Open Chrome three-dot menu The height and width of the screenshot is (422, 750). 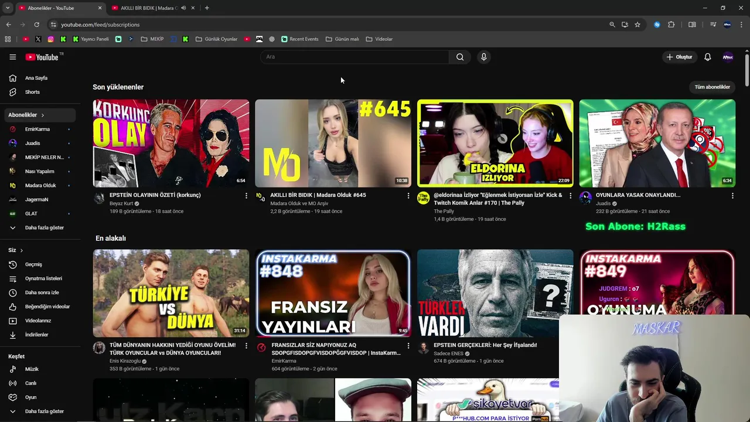coord(742,25)
